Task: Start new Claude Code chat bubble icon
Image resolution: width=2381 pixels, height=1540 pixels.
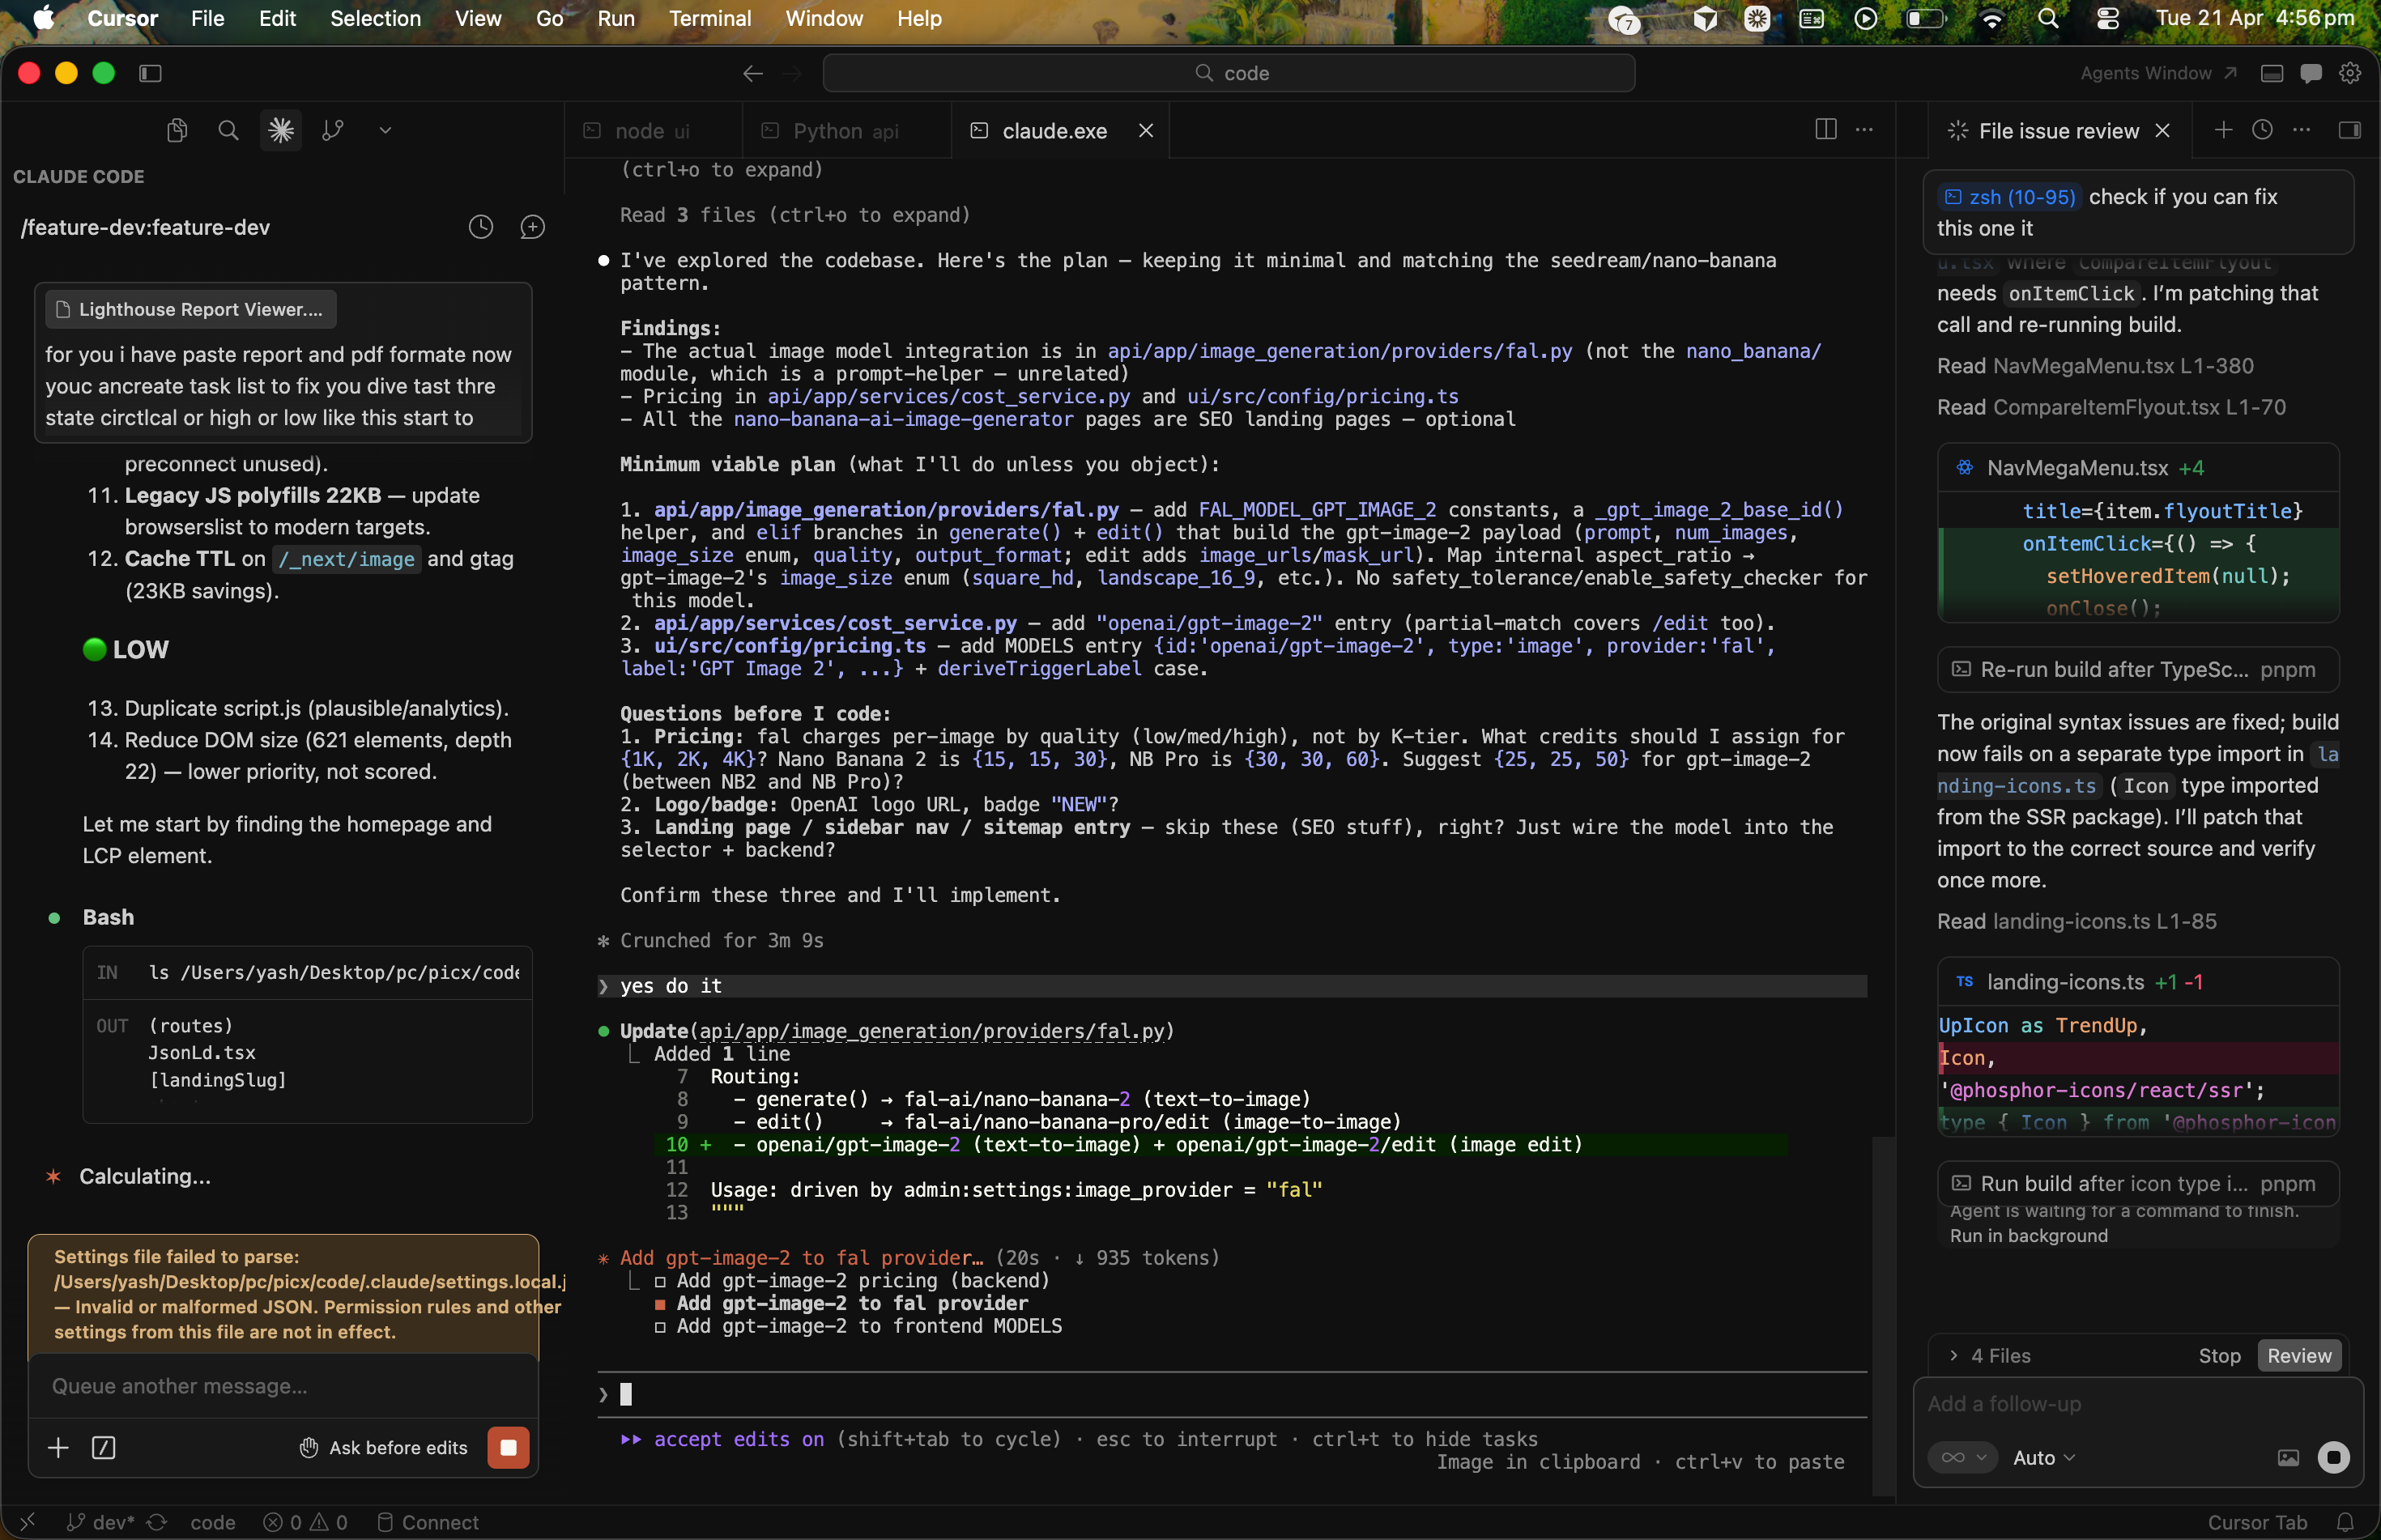Action: (x=532, y=227)
